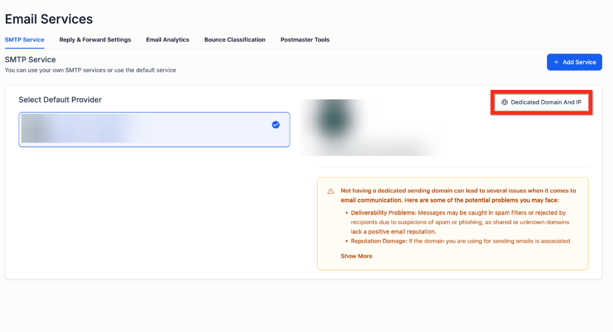Image resolution: width=613 pixels, height=332 pixels.
Task: Click 'Deliverability Problems:' bullet text
Action: pyautogui.click(x=384, y=213)
